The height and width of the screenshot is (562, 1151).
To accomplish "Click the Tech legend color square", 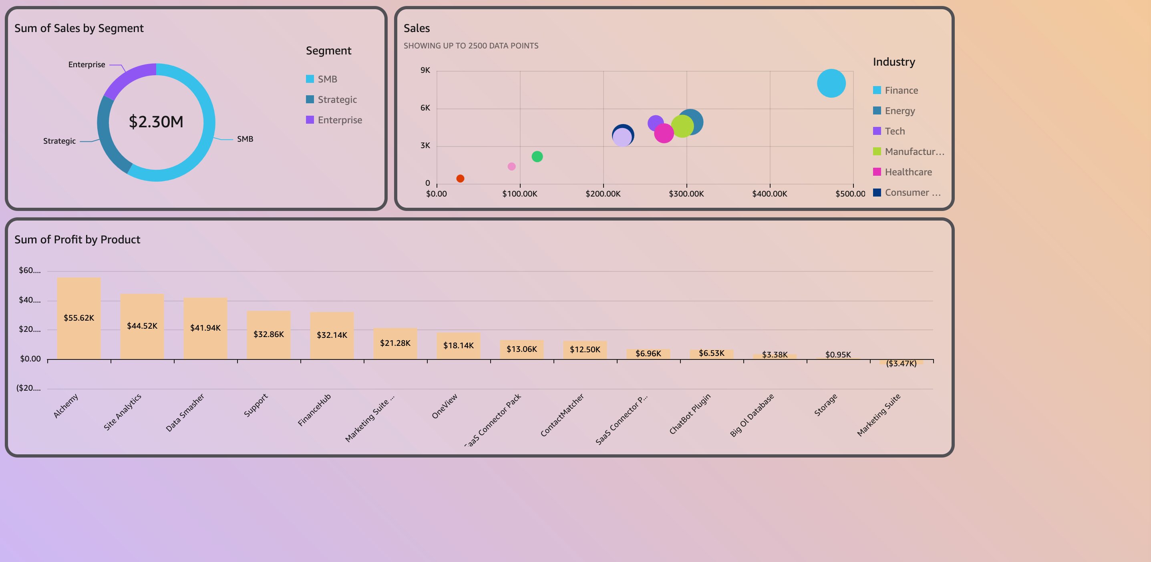I will pos(877,131).
